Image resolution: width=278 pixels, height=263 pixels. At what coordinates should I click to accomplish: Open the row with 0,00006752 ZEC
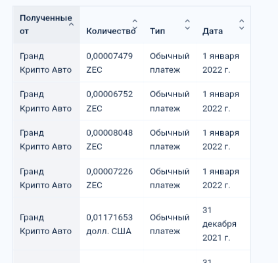coord(131,101)
